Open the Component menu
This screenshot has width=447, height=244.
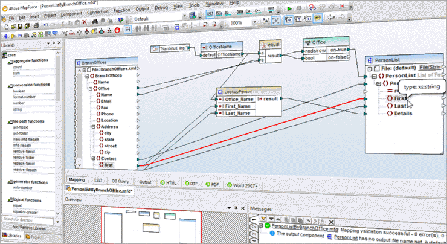coord(71,14)
